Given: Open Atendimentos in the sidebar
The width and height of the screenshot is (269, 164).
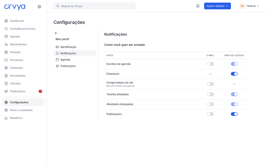Looking at the screenshot, I should [23, 44].
